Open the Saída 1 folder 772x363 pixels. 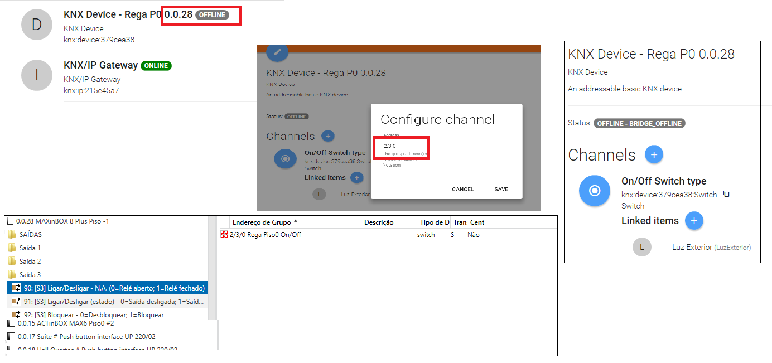point(25,248)
